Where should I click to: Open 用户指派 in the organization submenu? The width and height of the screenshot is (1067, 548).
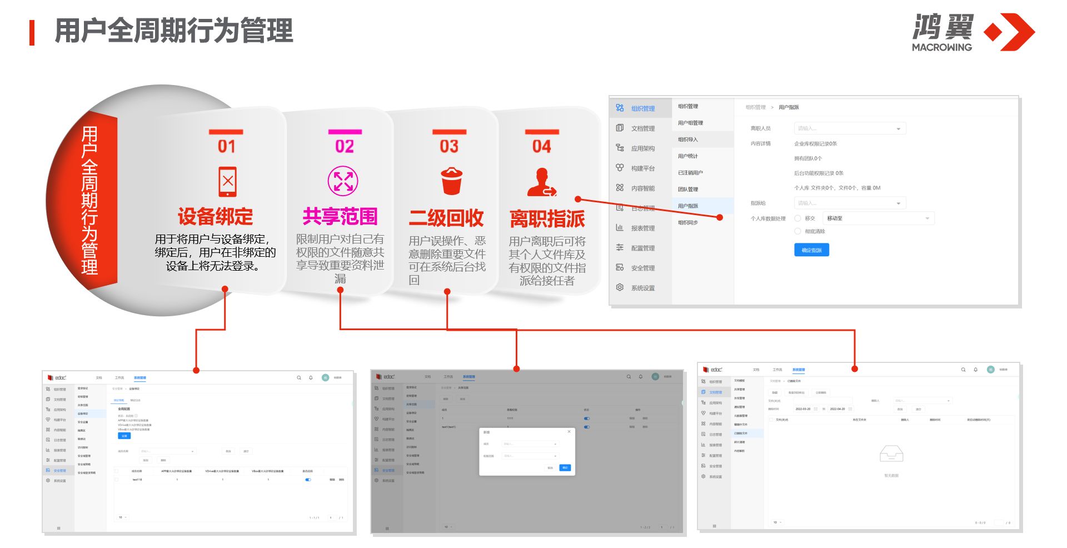(688, 206)
